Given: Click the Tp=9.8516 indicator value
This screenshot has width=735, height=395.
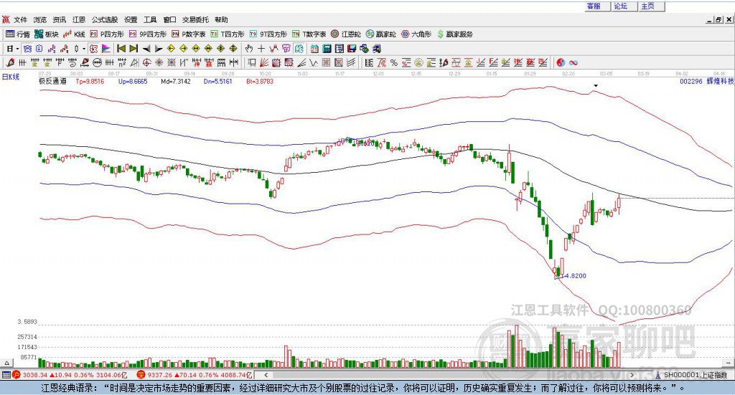Looking at the screenshot, I should point(90,82).
